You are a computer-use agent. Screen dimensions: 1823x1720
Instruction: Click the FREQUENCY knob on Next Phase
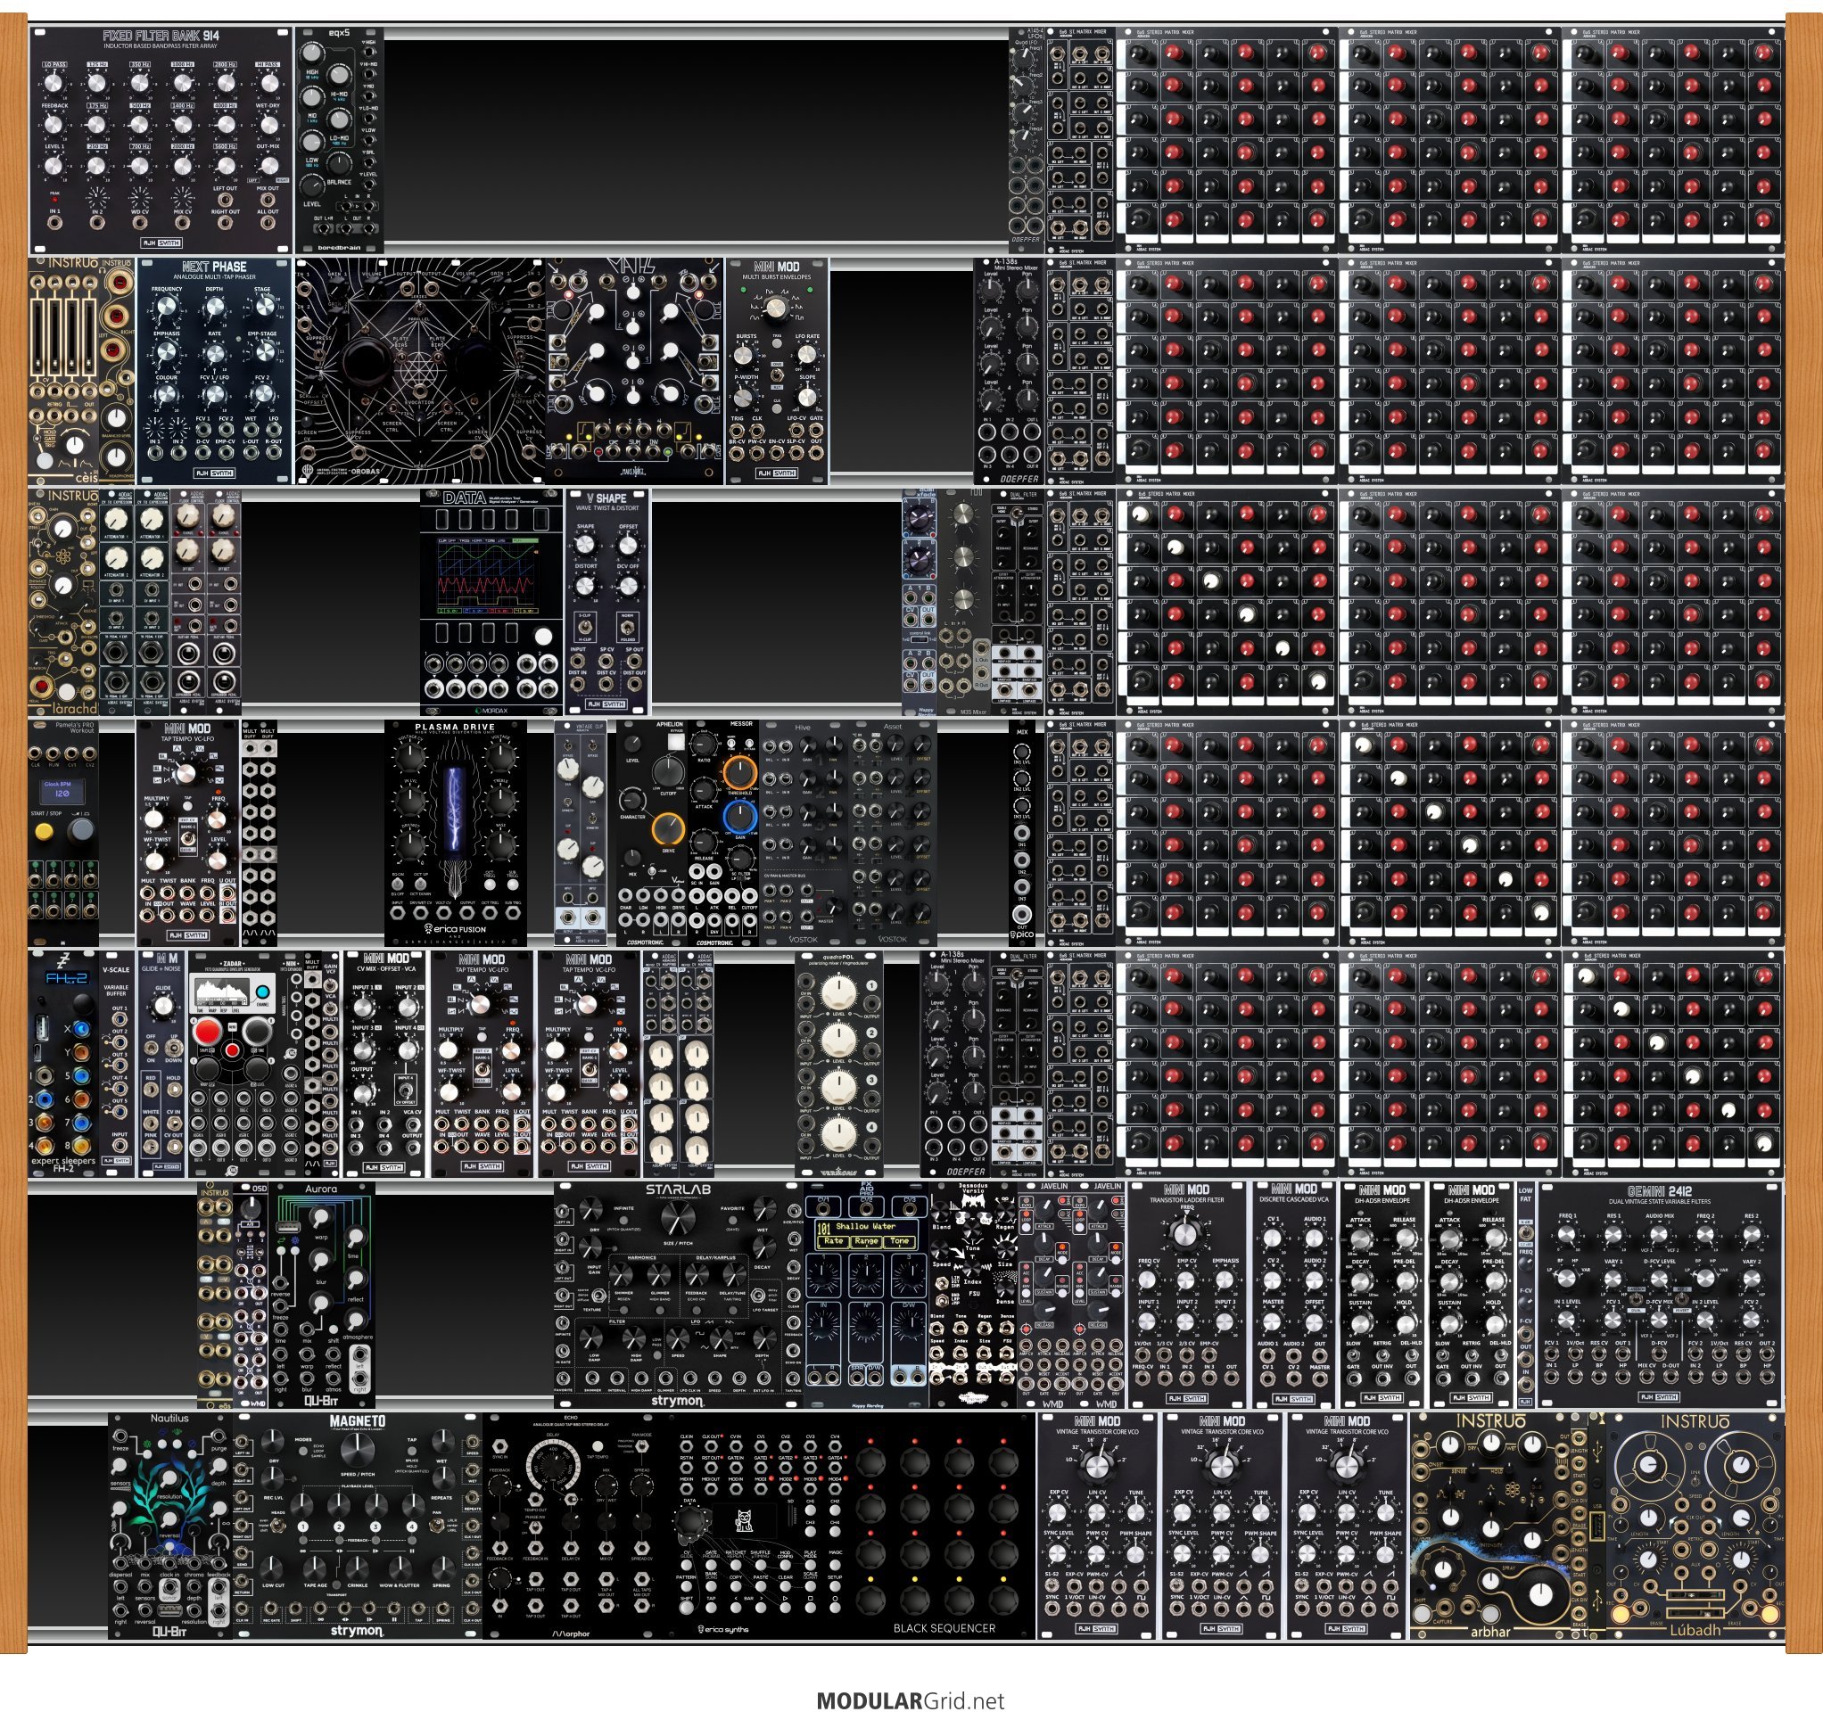(167, 308)
